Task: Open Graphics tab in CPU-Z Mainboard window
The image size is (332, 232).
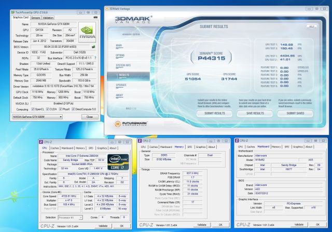Action: [x=298, y=146]
